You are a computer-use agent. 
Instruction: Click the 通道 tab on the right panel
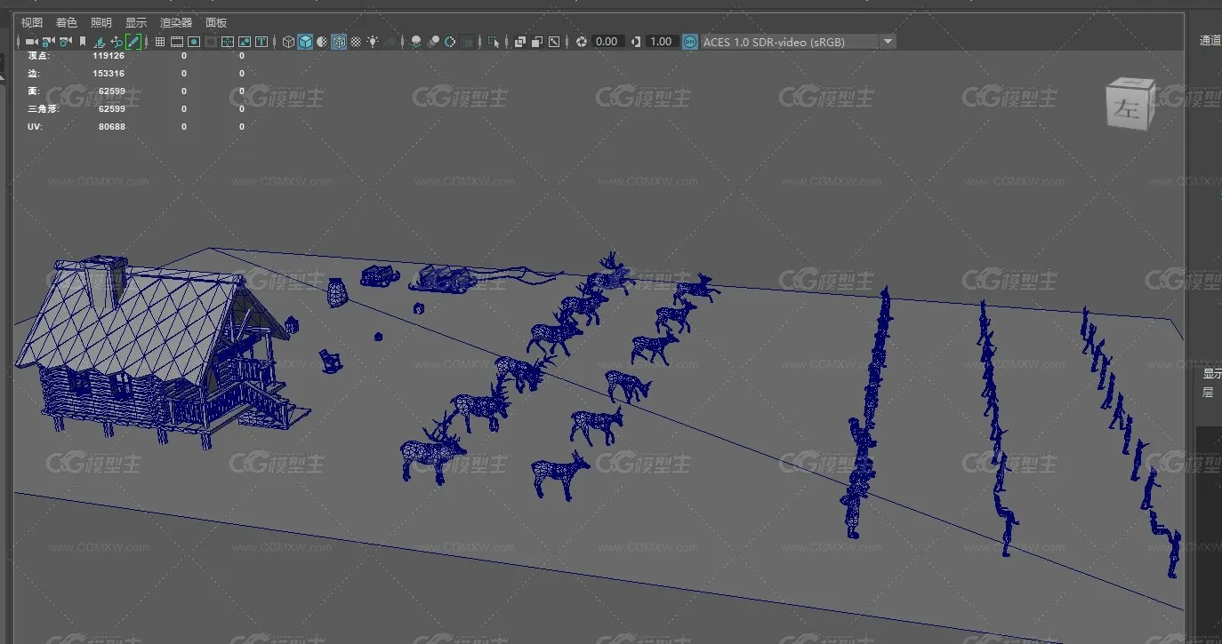(1210, 40)
